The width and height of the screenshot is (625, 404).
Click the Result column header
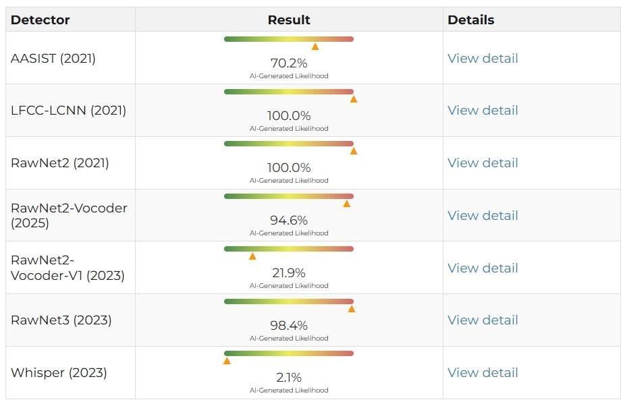(289, 20)
